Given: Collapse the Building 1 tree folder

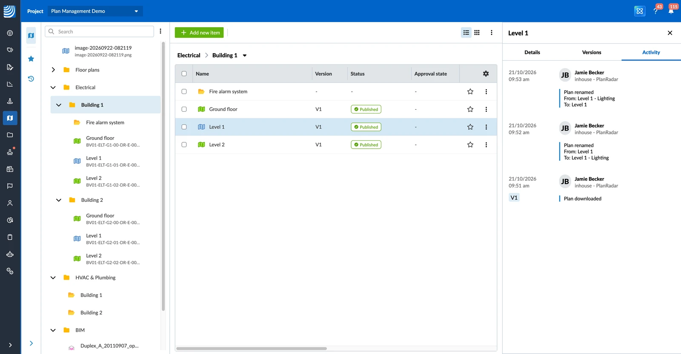Looking at the screenshot, I should 59,105.
